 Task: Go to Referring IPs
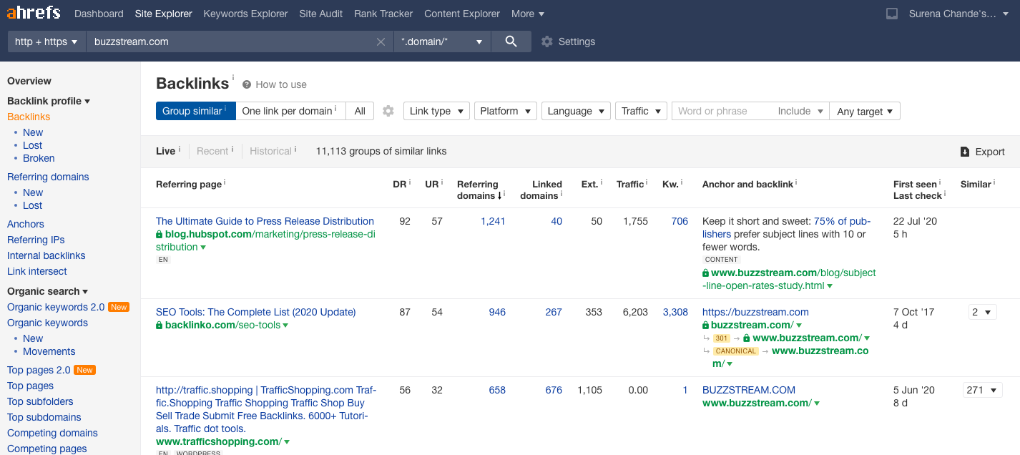coord(36,240)
